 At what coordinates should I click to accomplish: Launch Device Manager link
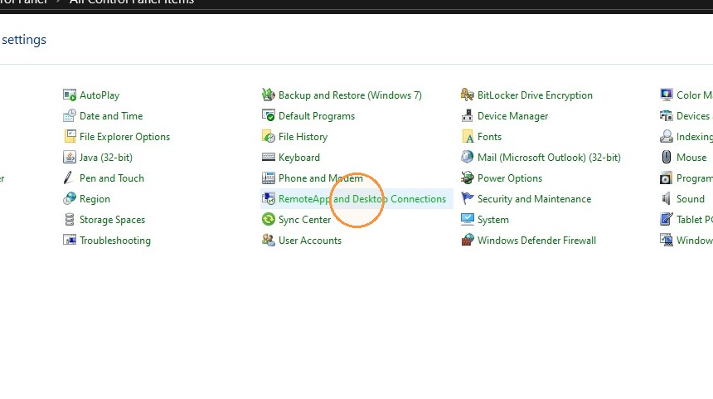click(512, 116)
